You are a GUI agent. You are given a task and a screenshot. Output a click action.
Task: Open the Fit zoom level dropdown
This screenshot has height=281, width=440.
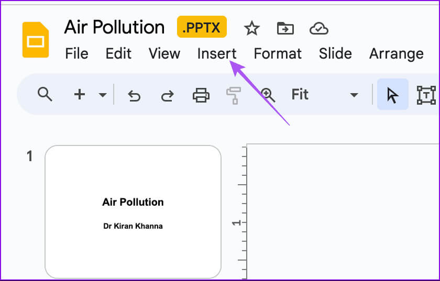[325, 95]
